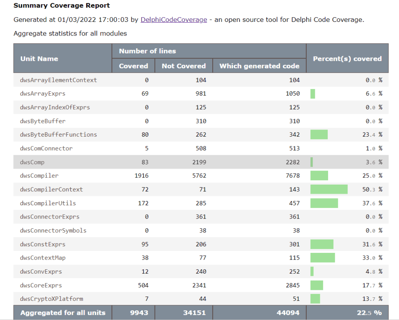Click the Unit Name column header
This screenshot has height=320, width=399.
point(39,59)
